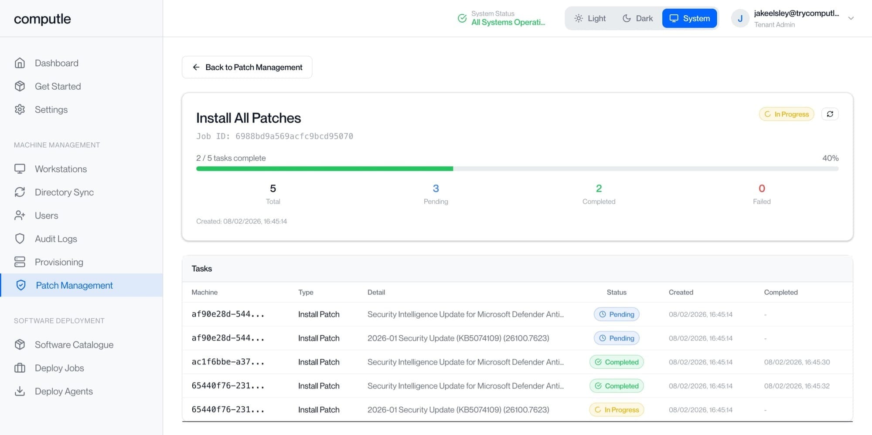The height and width of the screenshot is (435, 872).
Task: Click the green task progress bar
Action: (x=324, y=169)
